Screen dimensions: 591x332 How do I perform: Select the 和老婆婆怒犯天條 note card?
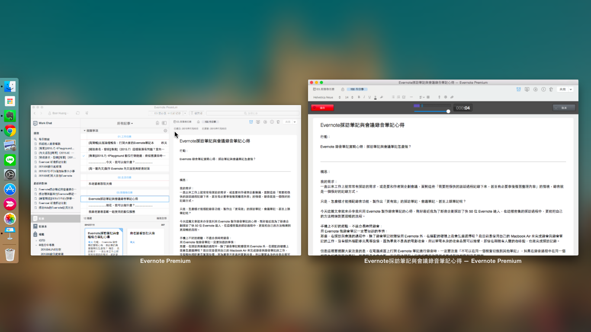tap(146, 242)
